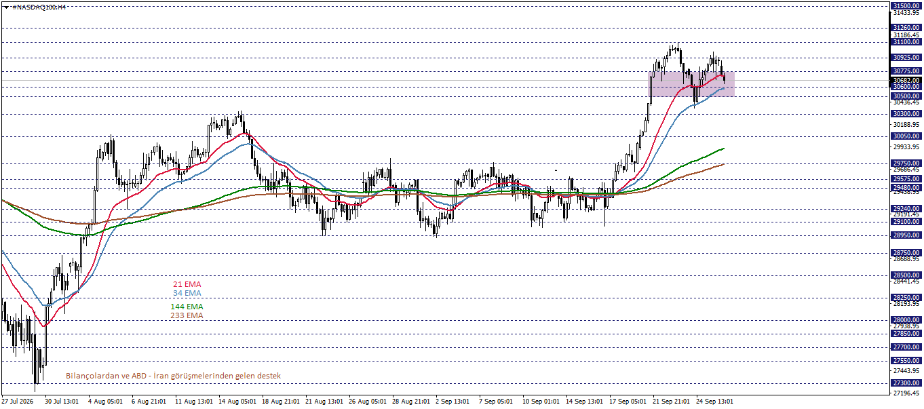
Task: Click the 30300.00 level price label
Action: pos(906,114)
